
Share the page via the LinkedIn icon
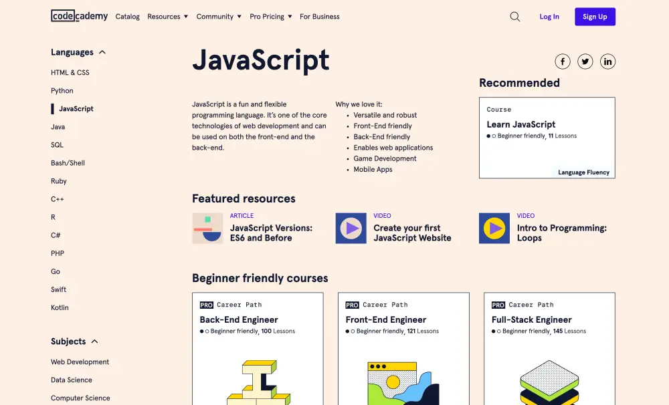pos(607,61)
